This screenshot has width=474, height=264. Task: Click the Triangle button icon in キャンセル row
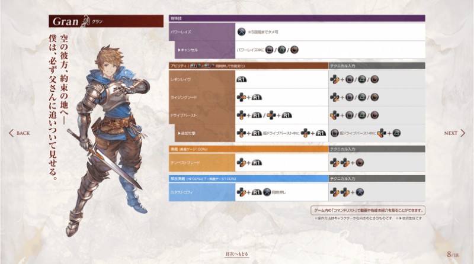(282, 50)
